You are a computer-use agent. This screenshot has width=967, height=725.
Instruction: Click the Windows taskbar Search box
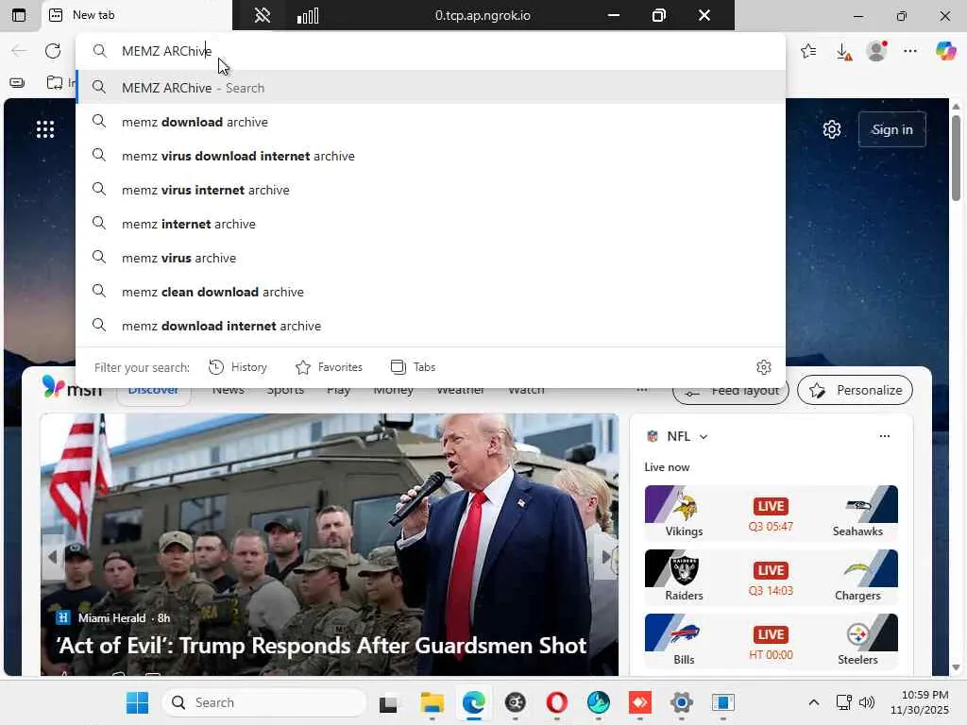point(264,702)
